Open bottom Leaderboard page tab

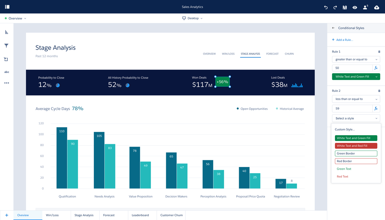[142, 215]
